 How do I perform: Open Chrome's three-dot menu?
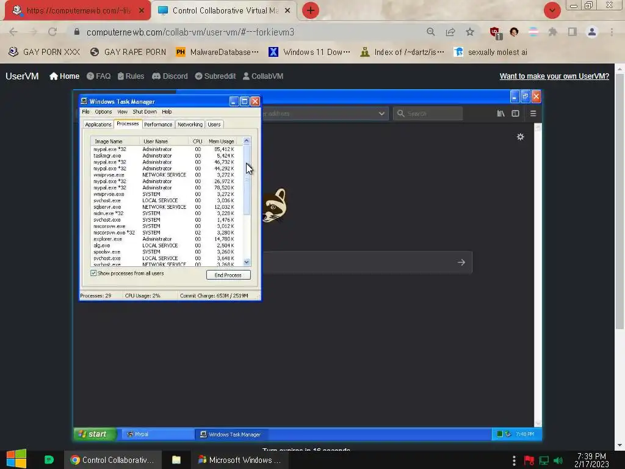612,32
